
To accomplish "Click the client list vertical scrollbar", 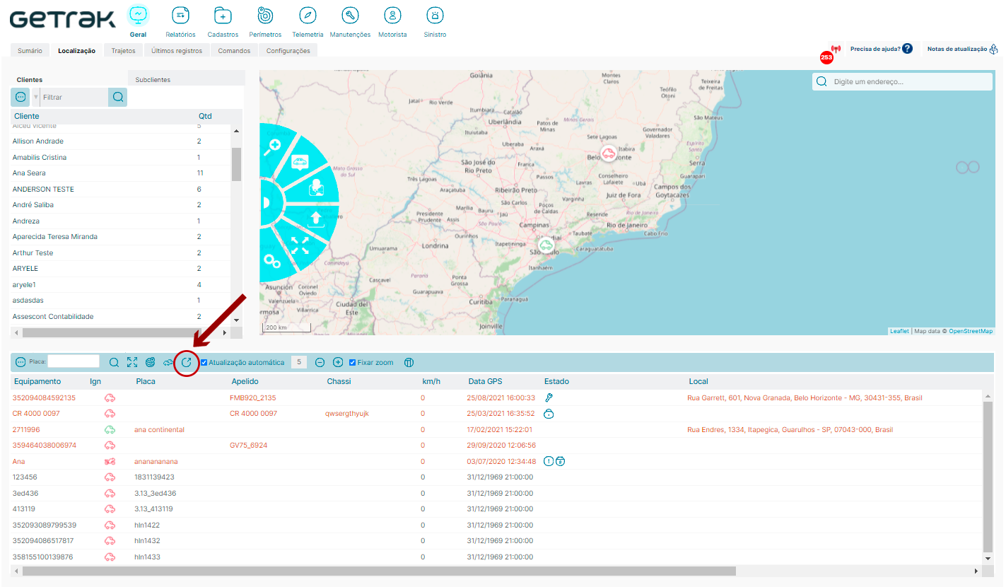I will pyautogui.click(x=236, y=164).
